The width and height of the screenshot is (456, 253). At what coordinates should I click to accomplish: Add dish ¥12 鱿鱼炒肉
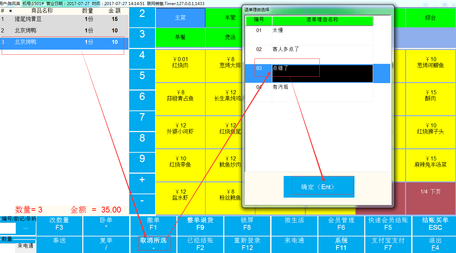(224, 165)
